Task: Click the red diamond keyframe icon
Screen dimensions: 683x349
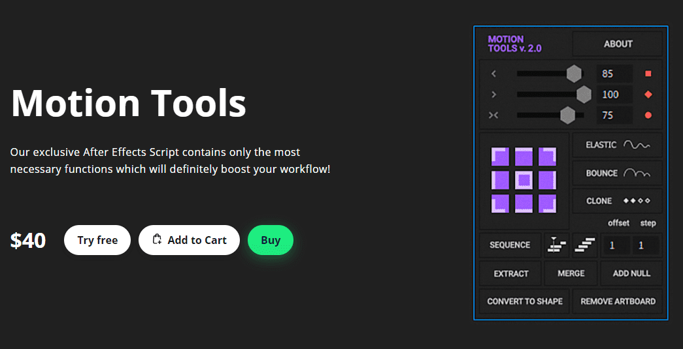Action: pos(648,95)
